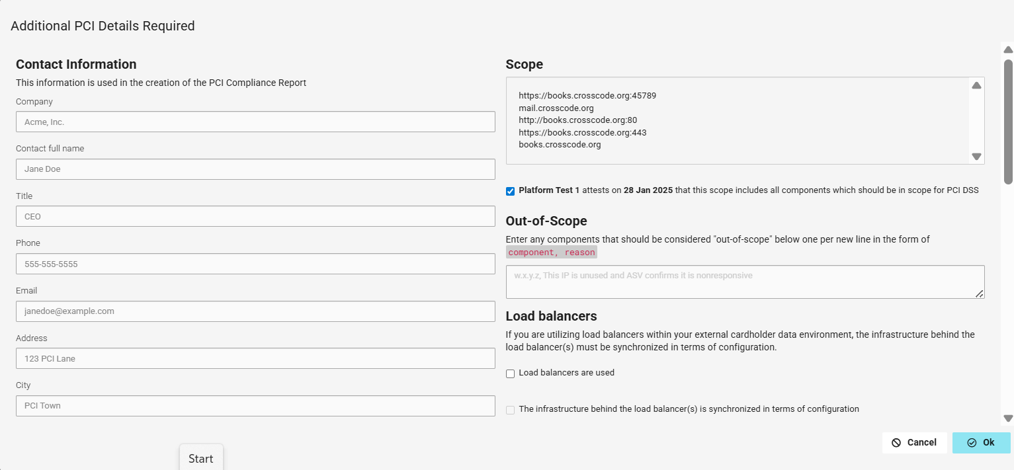Select the City input field
Viewport: 1014px width, 470px height.
coord(255,406)
